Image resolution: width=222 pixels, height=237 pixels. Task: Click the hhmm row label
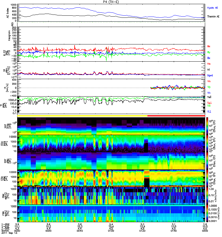(x=5, y=231)
